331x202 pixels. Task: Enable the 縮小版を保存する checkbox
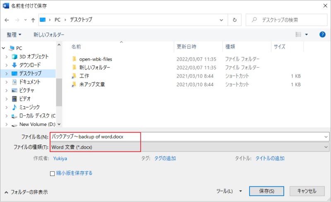(53, 173)
